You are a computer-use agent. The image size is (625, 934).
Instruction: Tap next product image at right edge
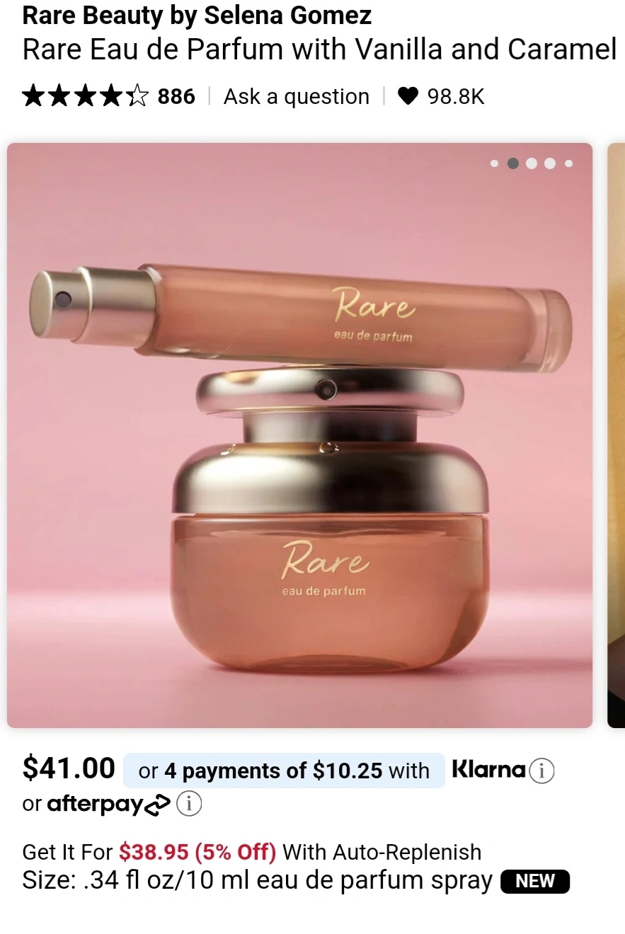point(616,435)
